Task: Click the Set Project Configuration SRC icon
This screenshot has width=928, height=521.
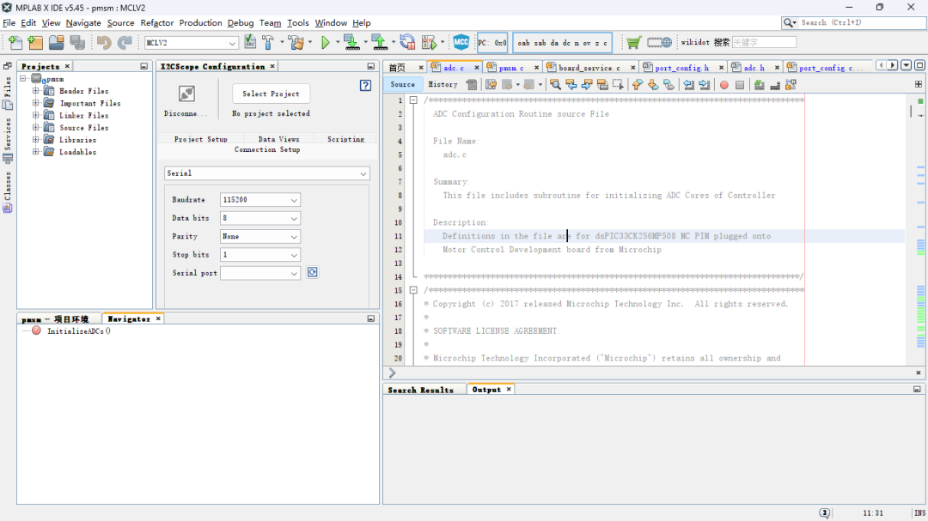Action: (x=250, y=43)
